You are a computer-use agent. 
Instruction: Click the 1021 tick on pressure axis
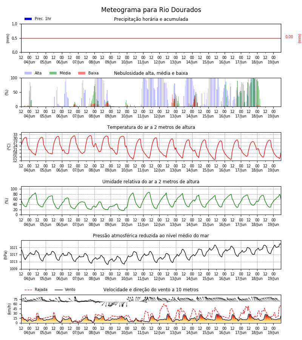(x=14, y=247)
